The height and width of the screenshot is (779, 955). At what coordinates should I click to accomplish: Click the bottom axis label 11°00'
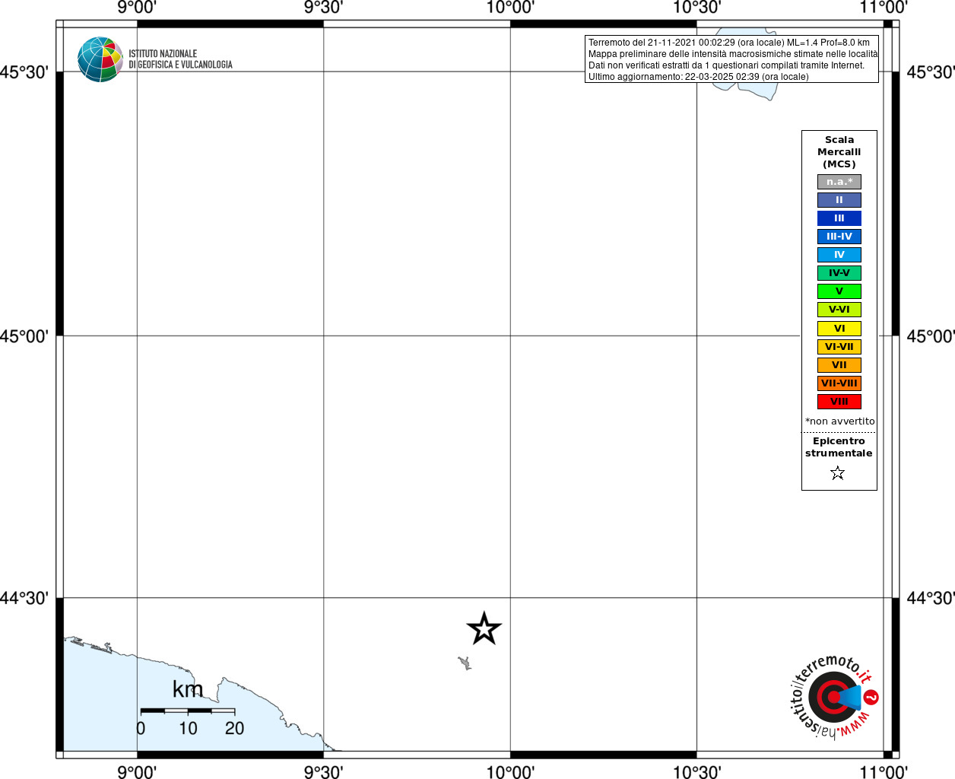click(884, 772)
